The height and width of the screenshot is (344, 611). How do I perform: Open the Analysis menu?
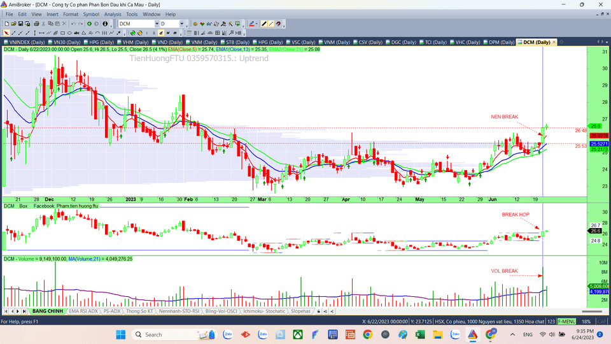point(113,14)
